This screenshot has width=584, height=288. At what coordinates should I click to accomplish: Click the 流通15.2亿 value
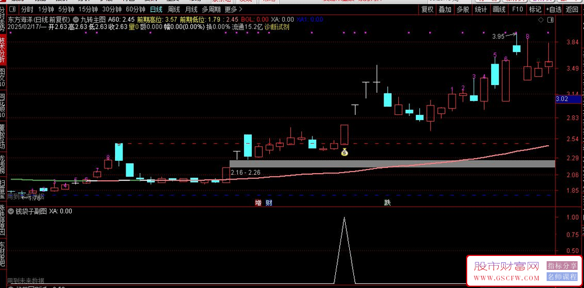(x=247, y=27)
